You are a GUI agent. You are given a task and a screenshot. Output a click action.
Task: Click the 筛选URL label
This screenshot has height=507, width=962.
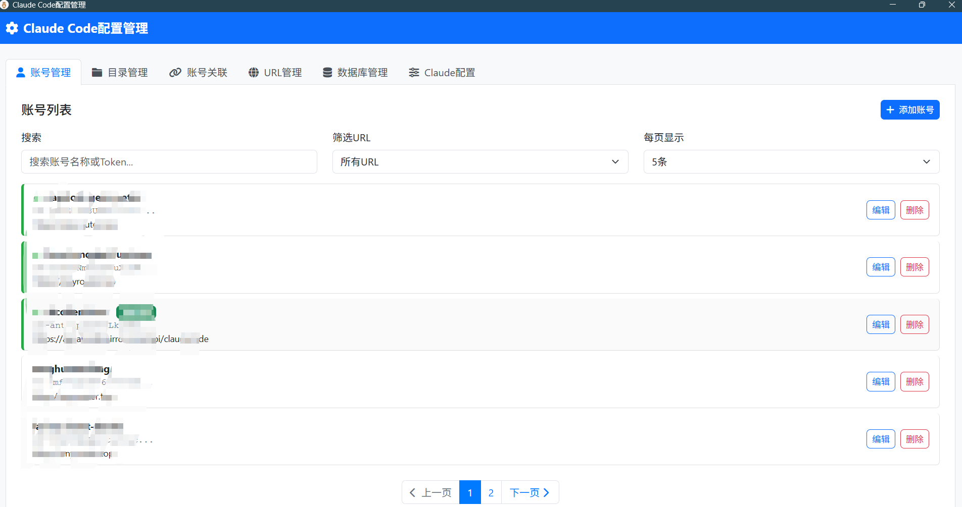coord(352,138)
